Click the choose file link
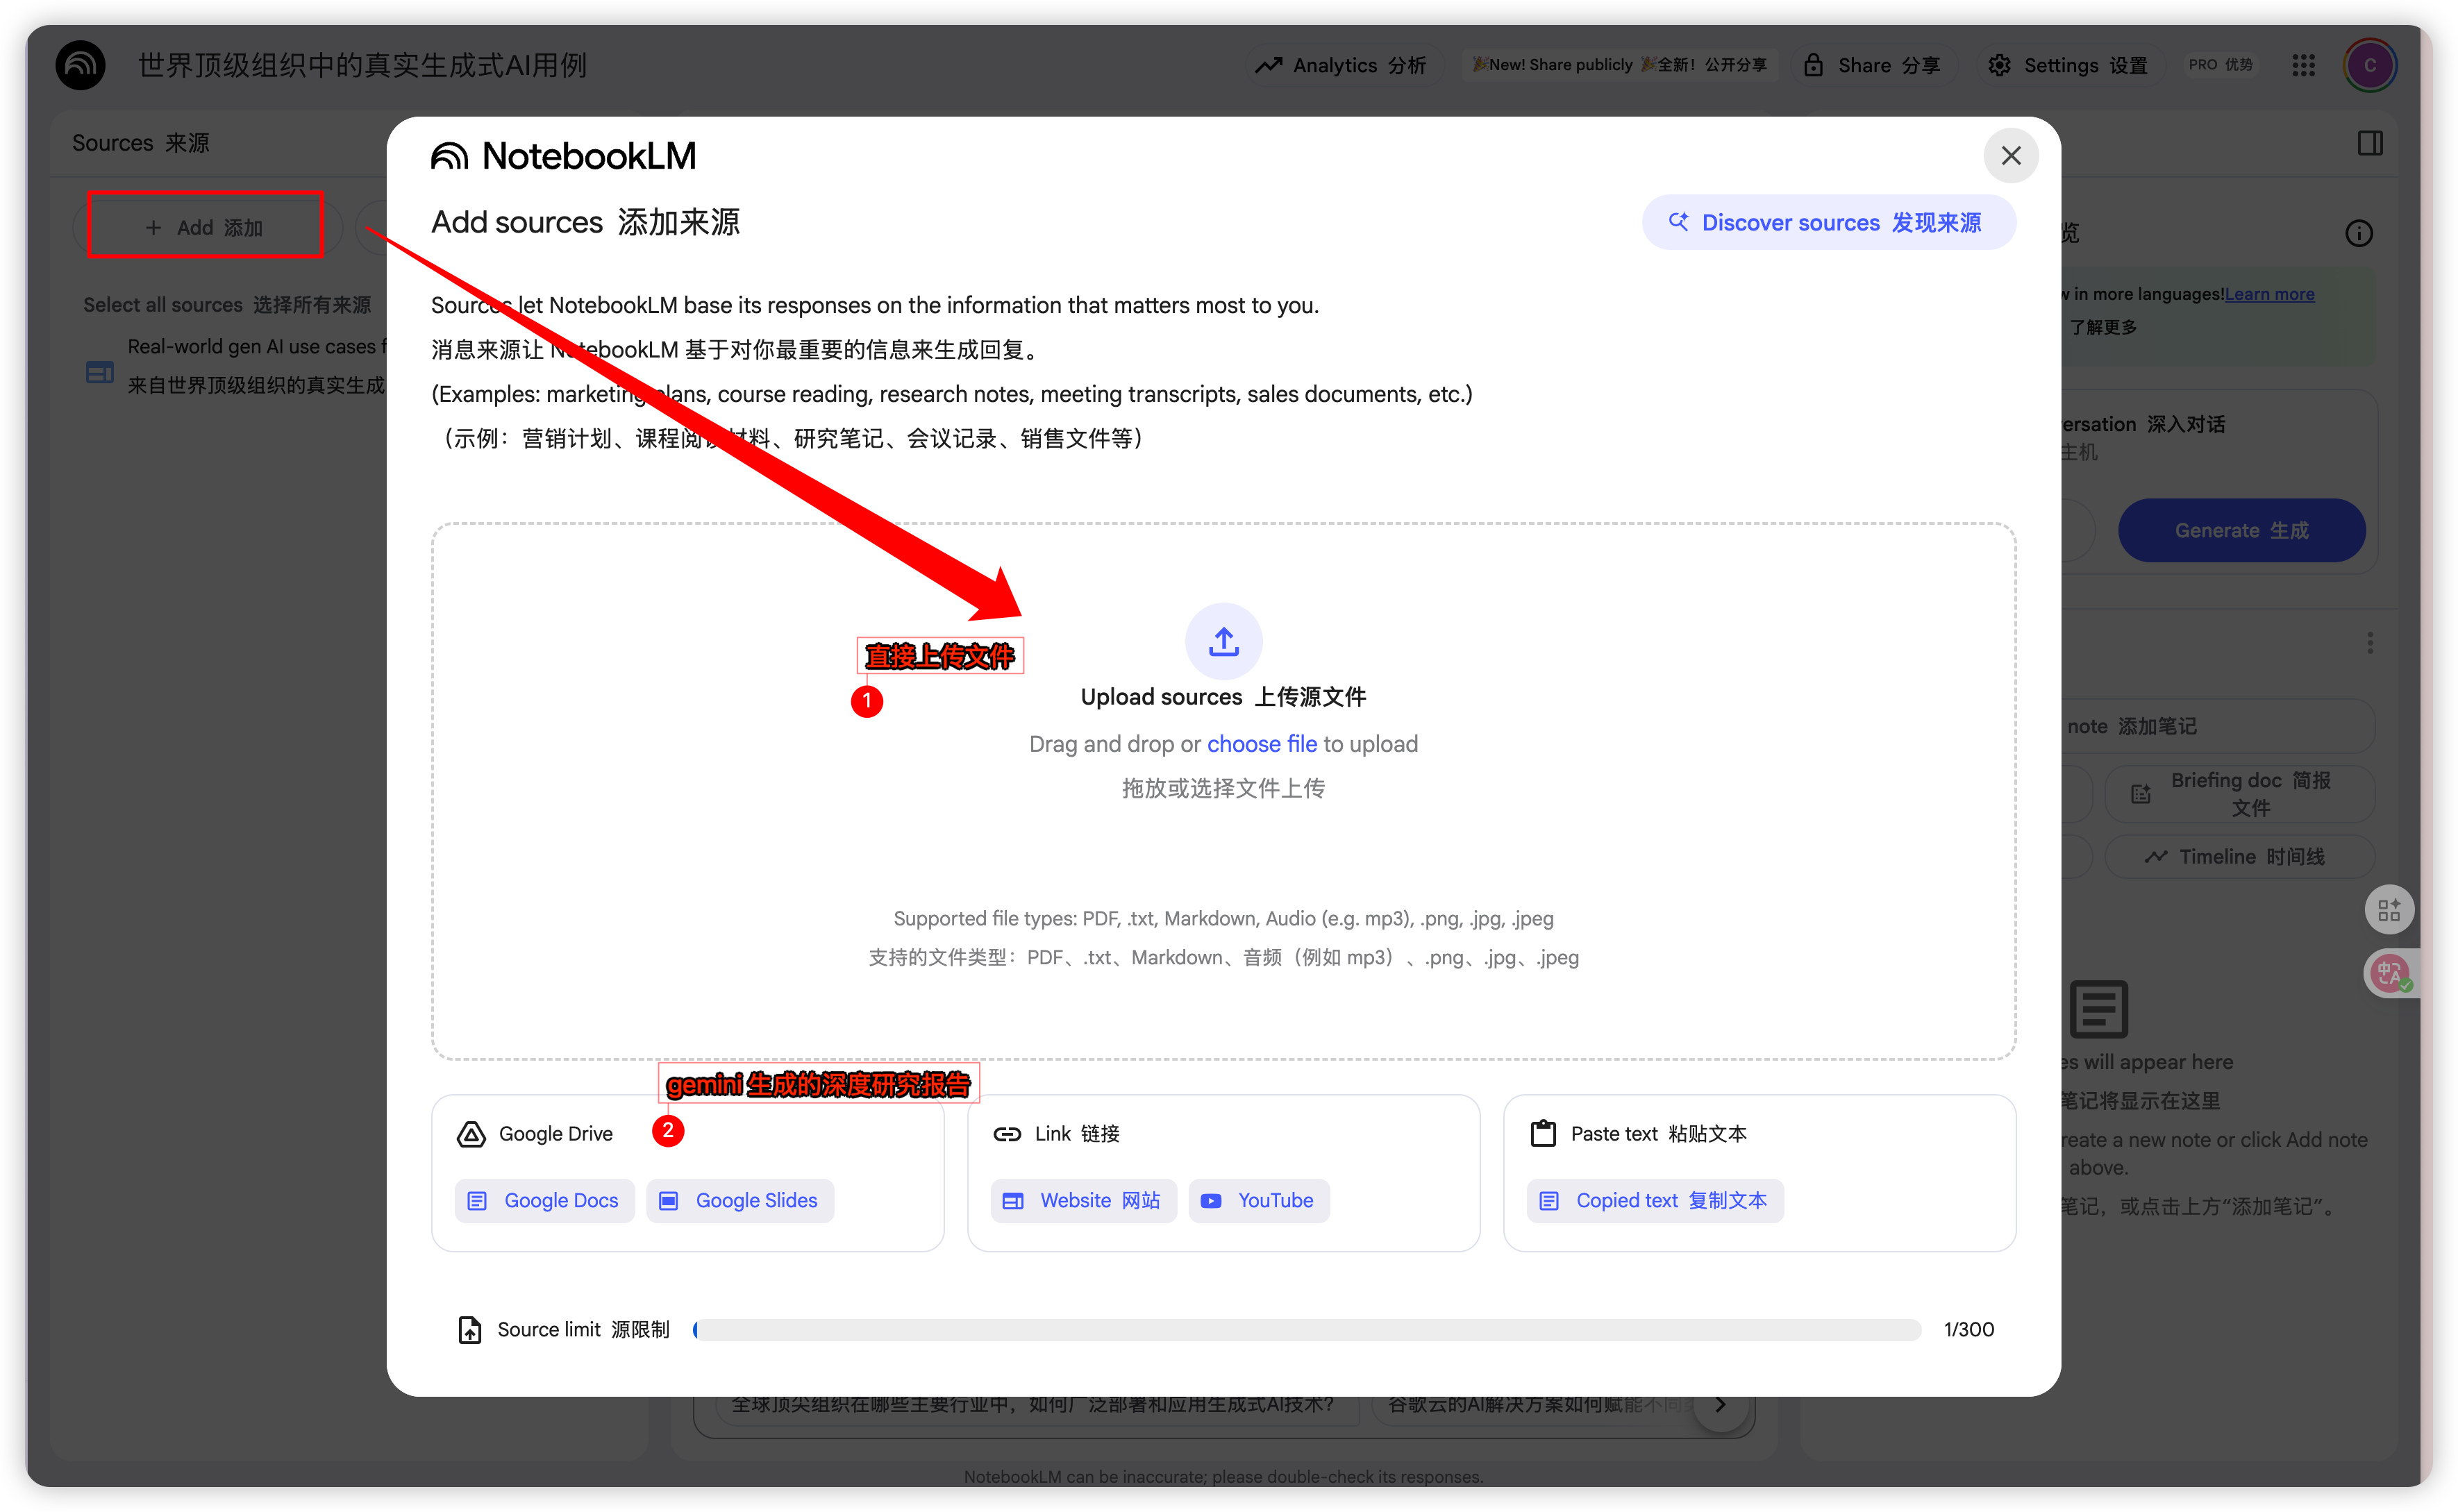Screen dimensions: 2458x1512 click(x=1261, y=744)
